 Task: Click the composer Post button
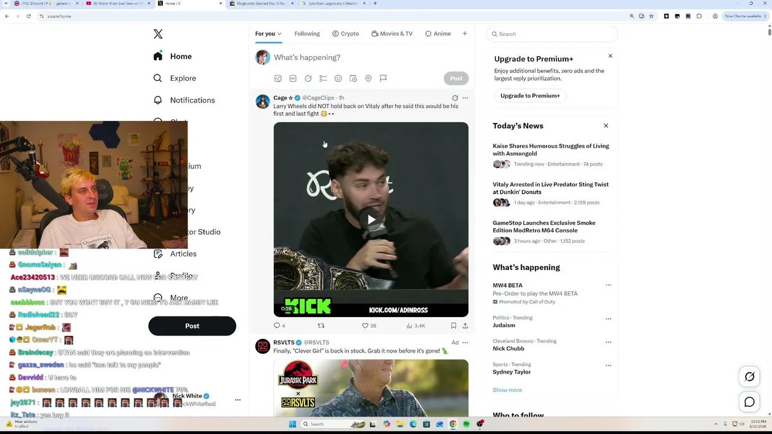[456, 78]
